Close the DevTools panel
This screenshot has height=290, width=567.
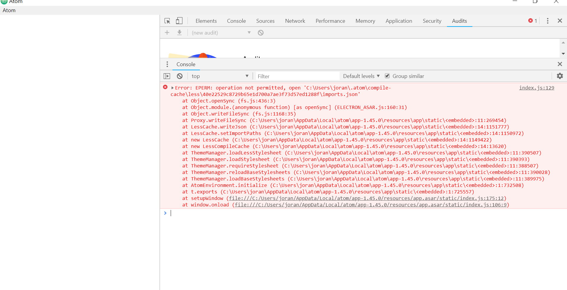(560, 21)
